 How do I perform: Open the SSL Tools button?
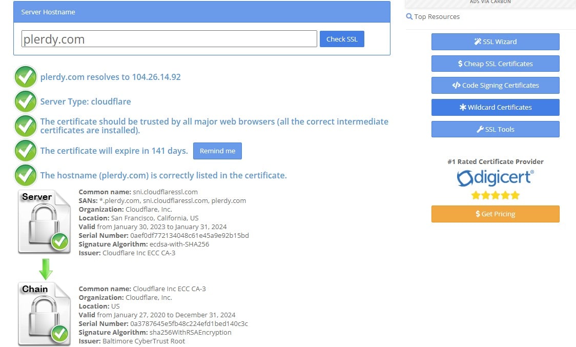[495, 129]
